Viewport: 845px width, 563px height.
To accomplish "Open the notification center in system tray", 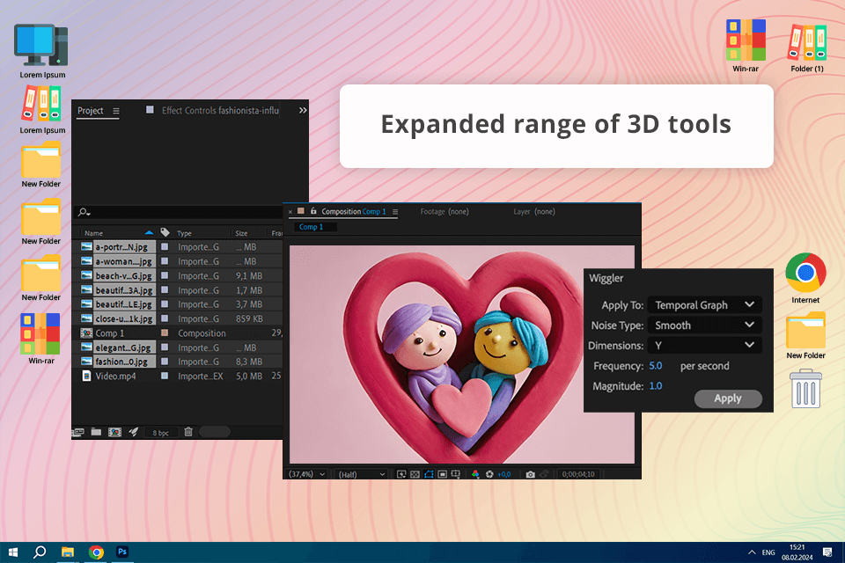I will click(x=827, y=552).
